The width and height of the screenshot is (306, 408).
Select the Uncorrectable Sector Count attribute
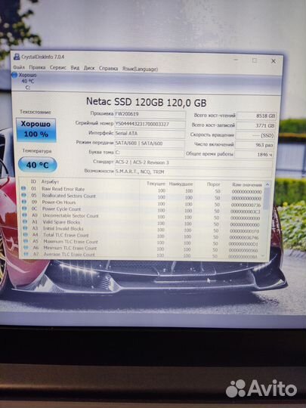click(70, 215)
